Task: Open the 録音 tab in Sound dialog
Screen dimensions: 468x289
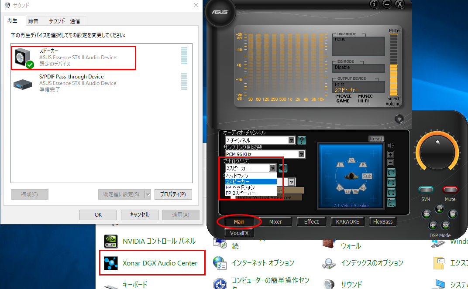Action: [33, 21]
